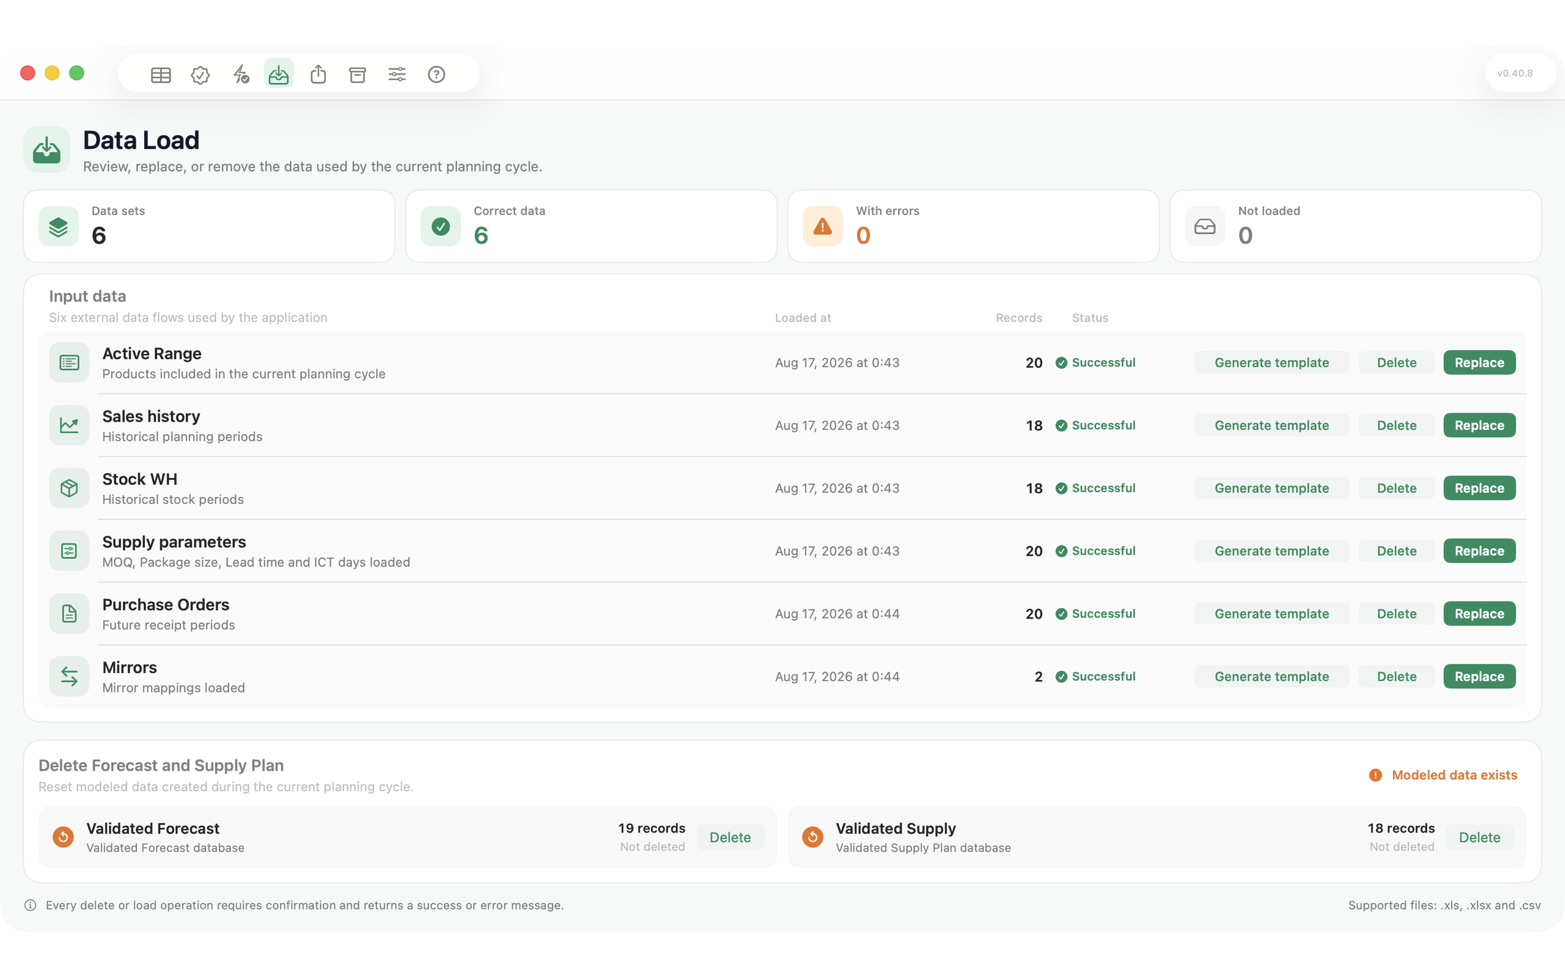Click the Supported files footer text
Viewport: 1565px width, 978px height.
click(1444, 905)
